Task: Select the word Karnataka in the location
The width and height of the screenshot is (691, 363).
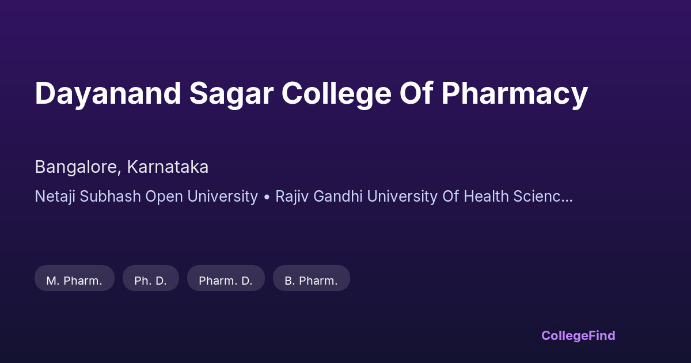Action: (x=168, y=167)
